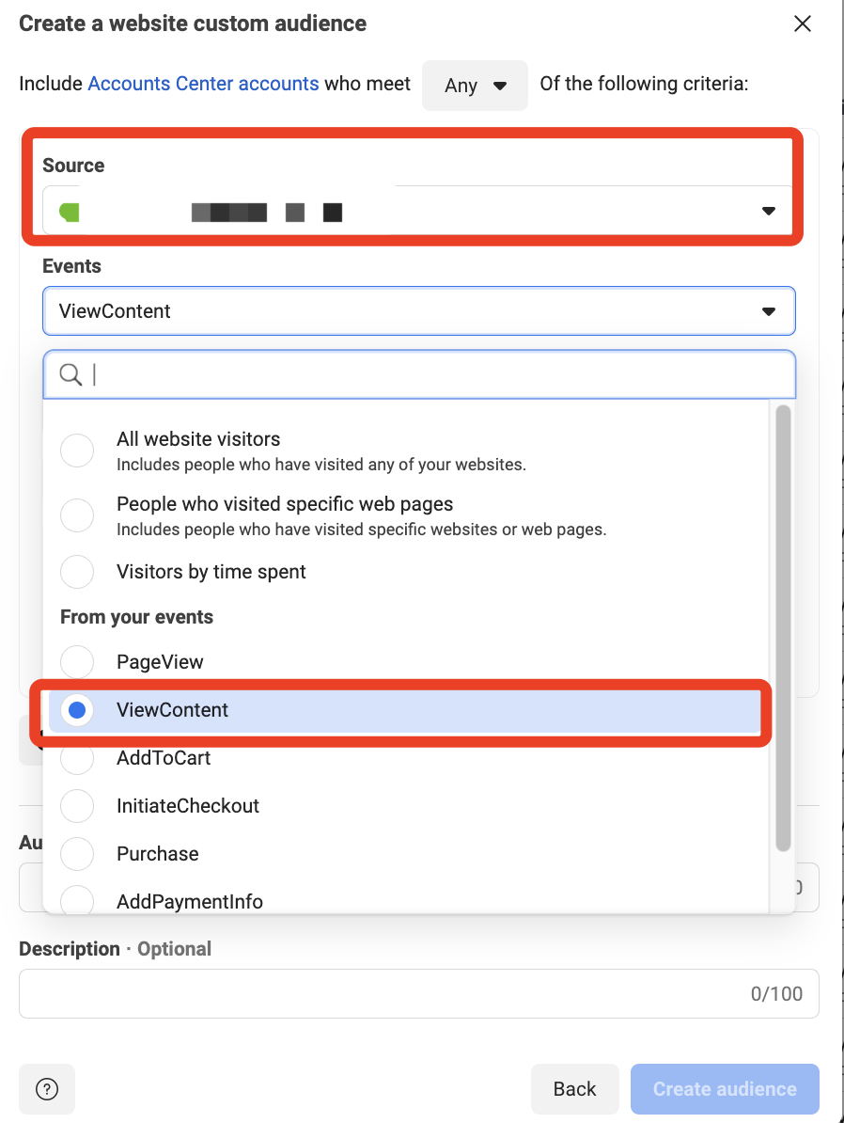
Task: Click the Create audience button
Action: 725,1088
